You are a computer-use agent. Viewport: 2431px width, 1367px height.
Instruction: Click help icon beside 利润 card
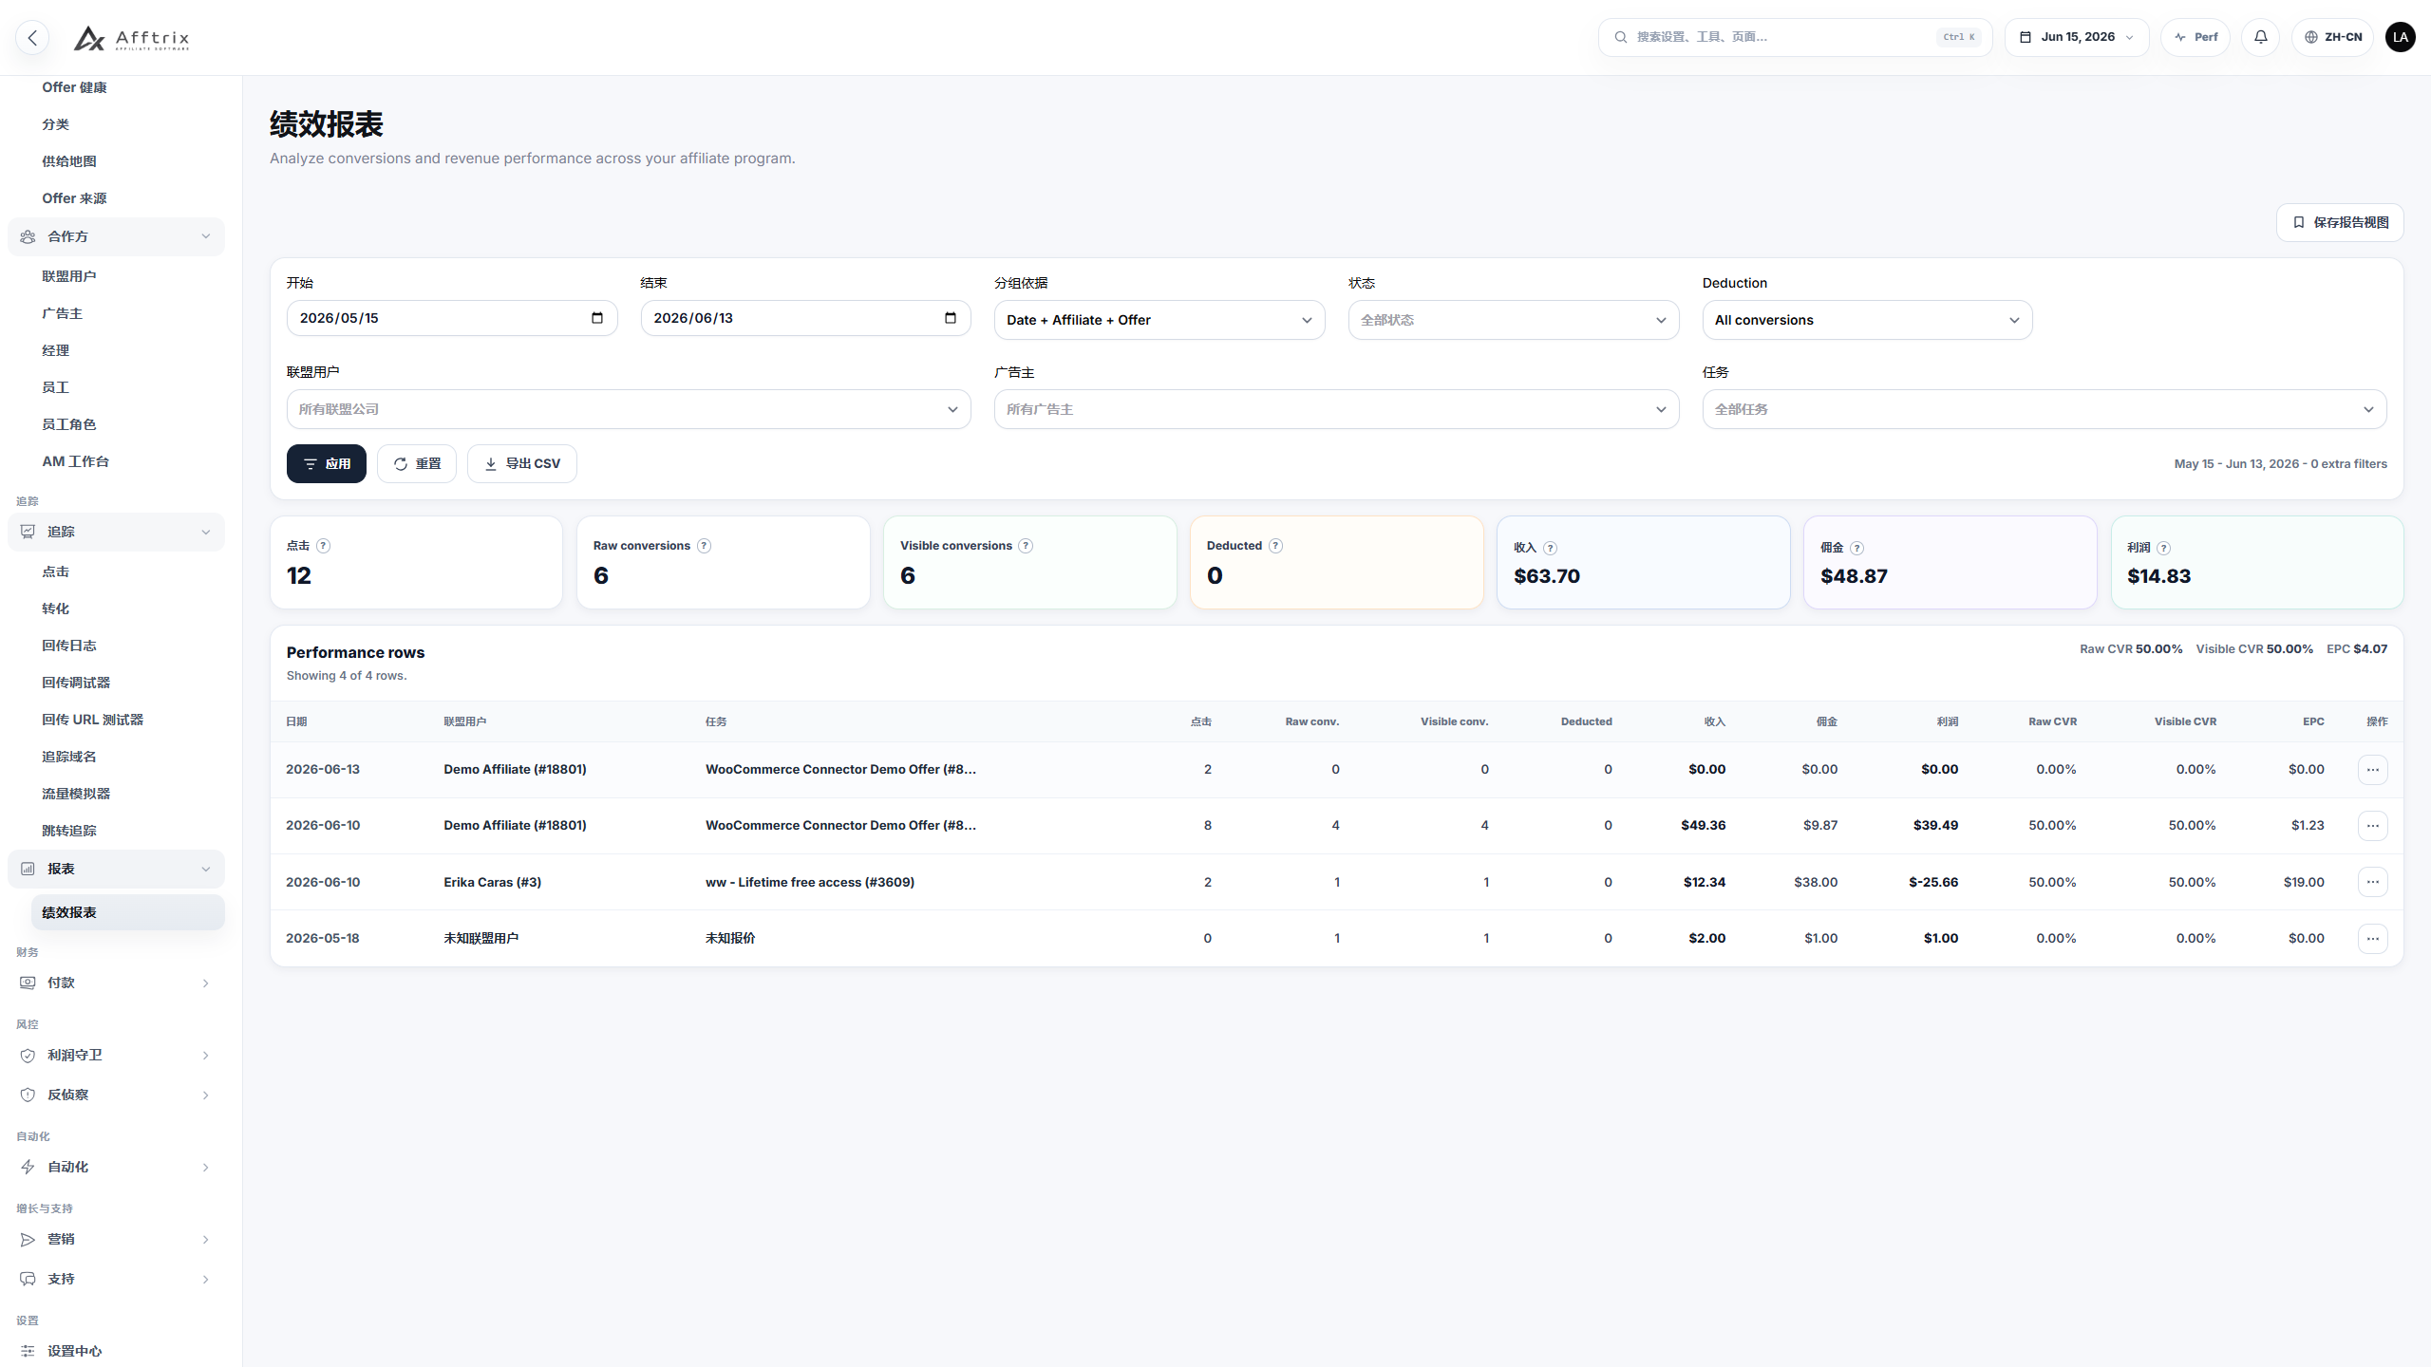[x=2163, y=548]
